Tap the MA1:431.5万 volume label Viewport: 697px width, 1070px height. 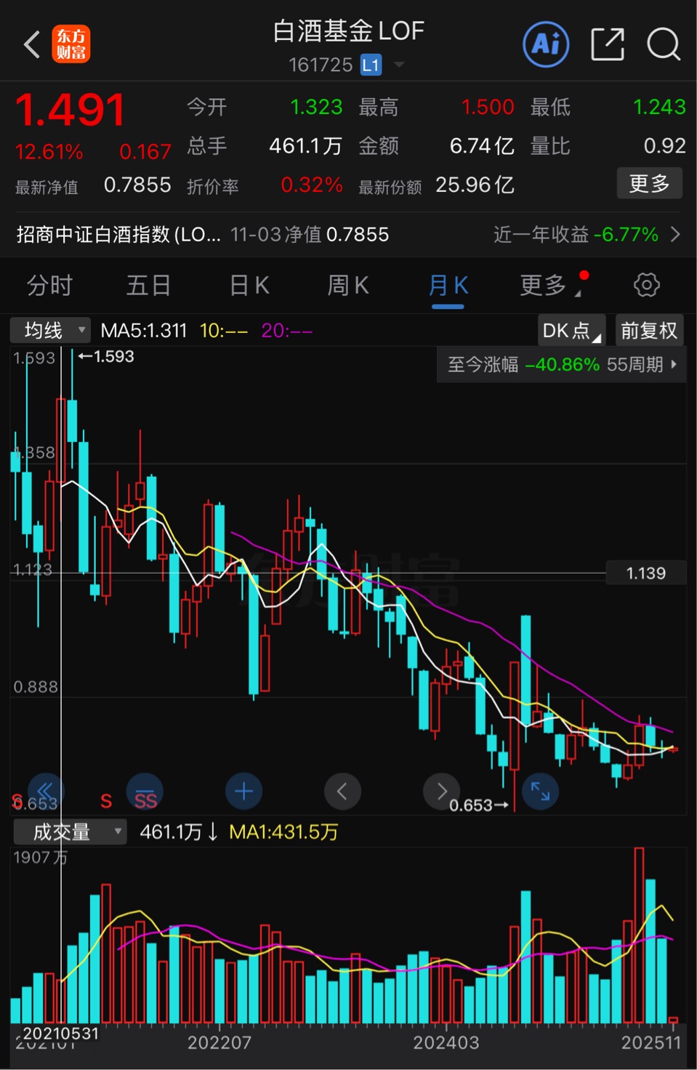(283, 832)
